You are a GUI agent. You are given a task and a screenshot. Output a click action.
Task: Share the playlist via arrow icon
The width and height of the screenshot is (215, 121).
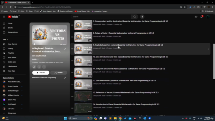coord(34,67)
